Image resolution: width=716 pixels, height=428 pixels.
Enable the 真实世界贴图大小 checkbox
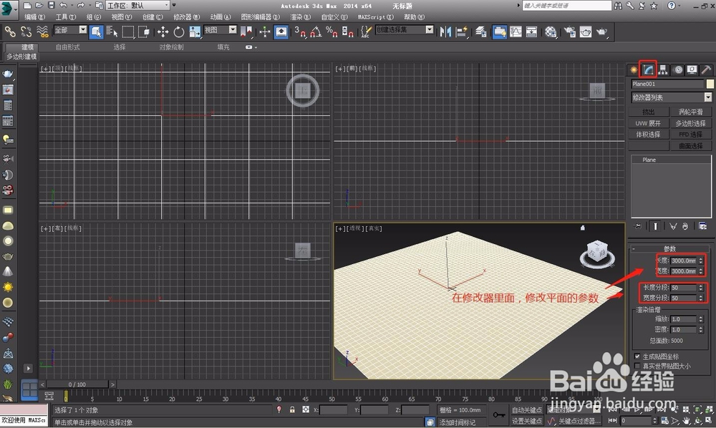point(637,366)
